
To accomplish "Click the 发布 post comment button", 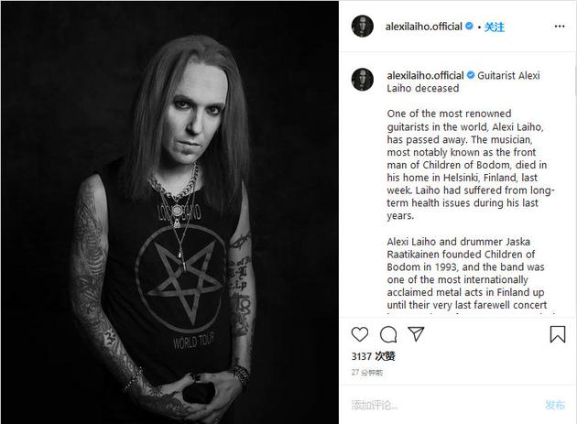I will 555,405.
